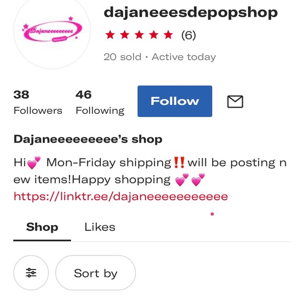Click the Active today status text
The height and width of the screenshot is (303, 303).
[184, 57]
